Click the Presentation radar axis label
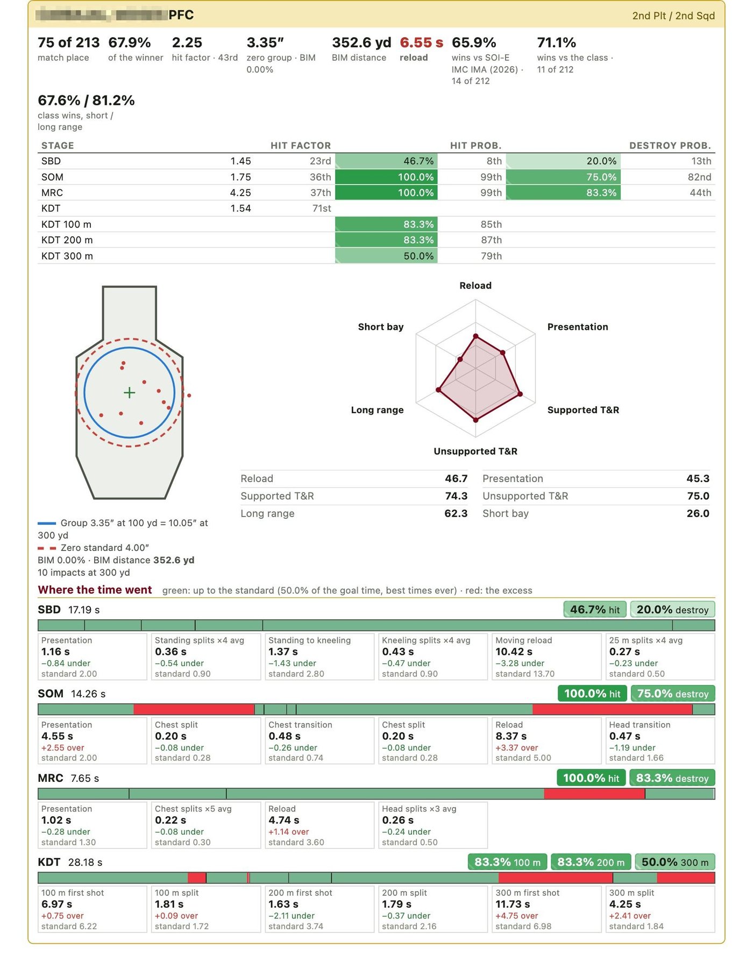 tap(578, 327)
